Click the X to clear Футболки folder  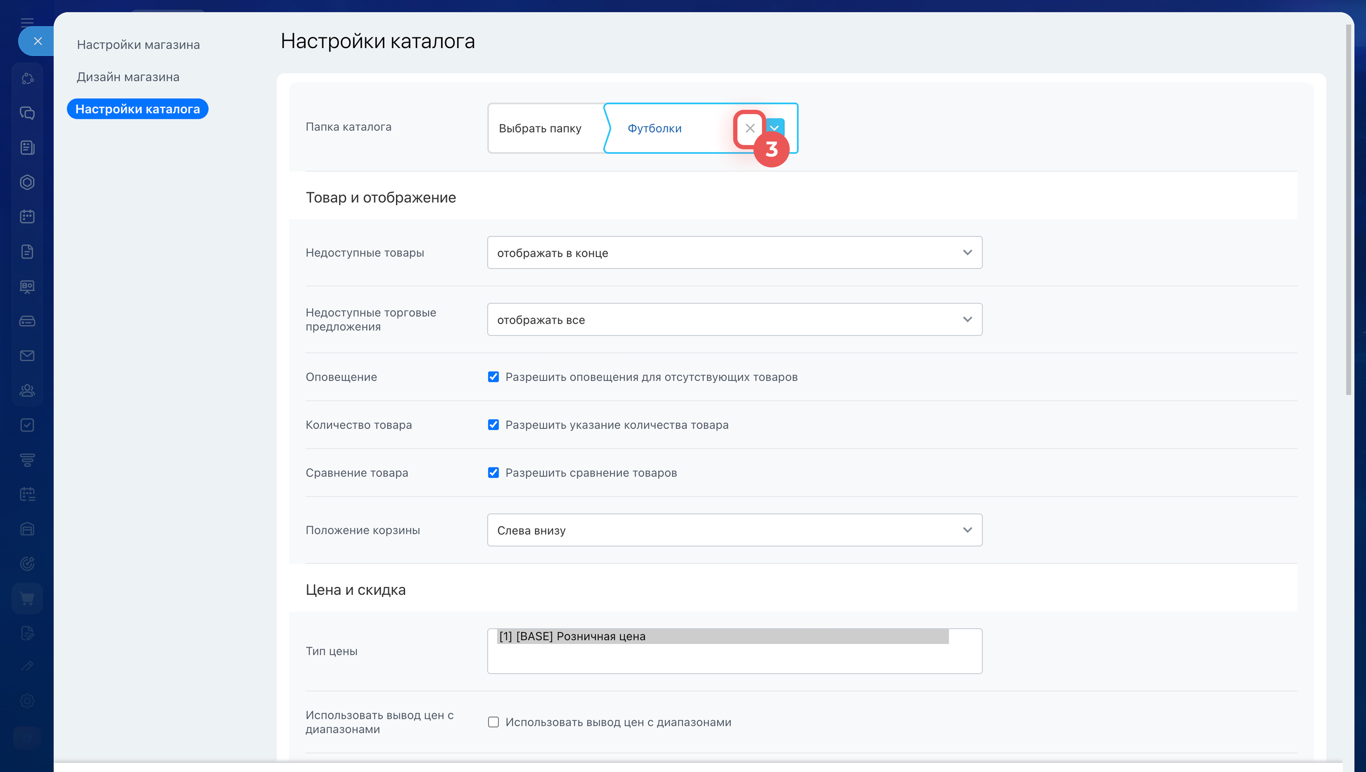click(749, 128)
